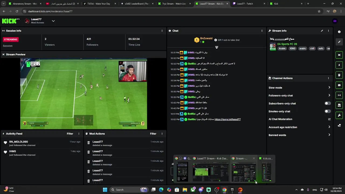345x194 pixels.
Task: Expand Banned words settings
Action: pyautogui.click(x=299, y=135)
